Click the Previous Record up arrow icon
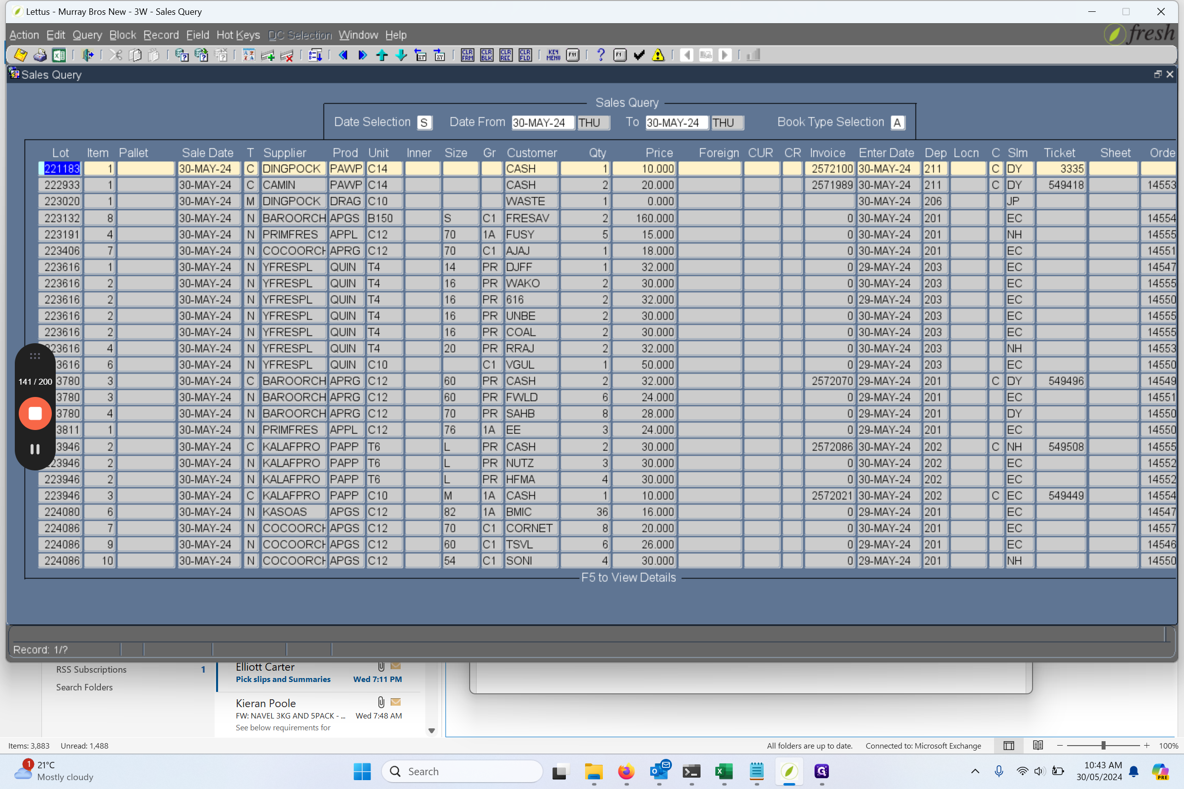 click(x=381, y=55)
